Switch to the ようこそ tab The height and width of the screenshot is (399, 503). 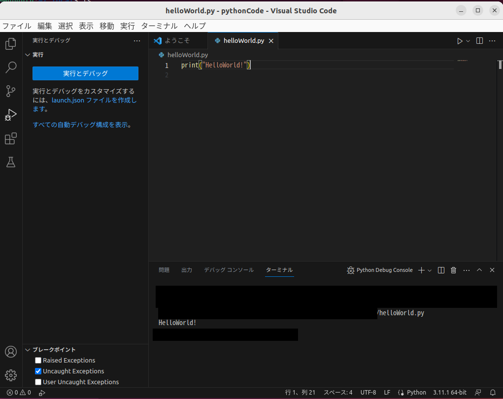tap(178, 41)
